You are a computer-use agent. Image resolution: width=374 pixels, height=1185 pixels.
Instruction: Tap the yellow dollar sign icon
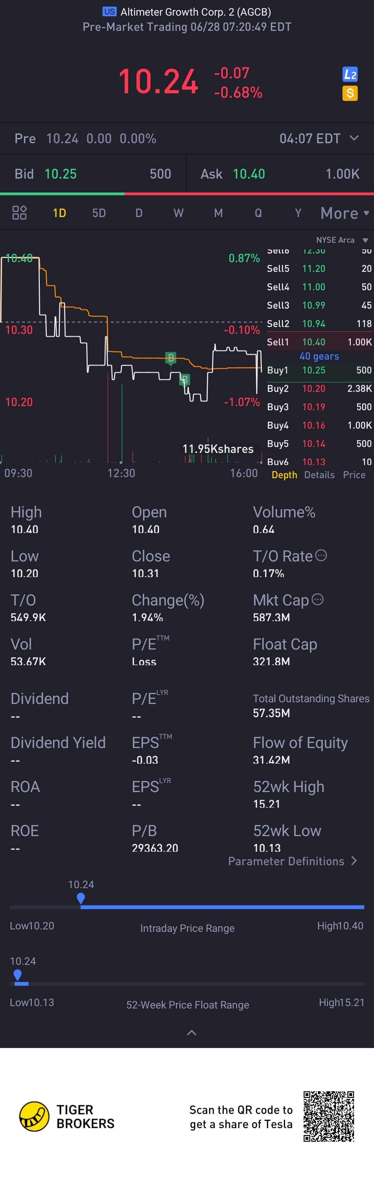point(350,93)
